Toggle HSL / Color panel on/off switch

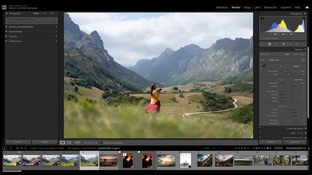point(260,133)
